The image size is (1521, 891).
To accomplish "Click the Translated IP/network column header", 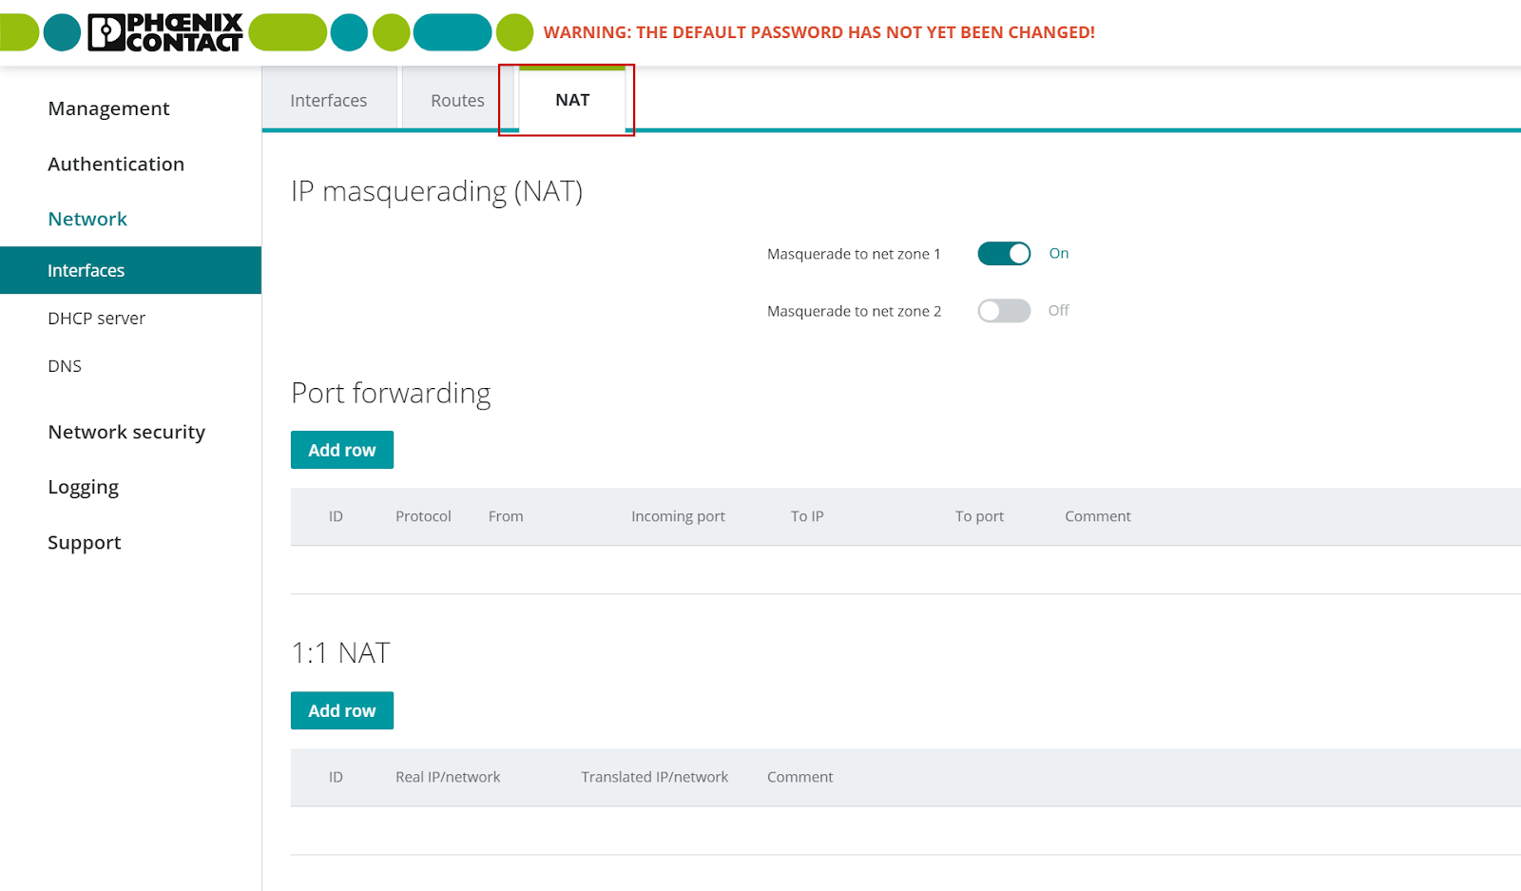I will [655, 777].
